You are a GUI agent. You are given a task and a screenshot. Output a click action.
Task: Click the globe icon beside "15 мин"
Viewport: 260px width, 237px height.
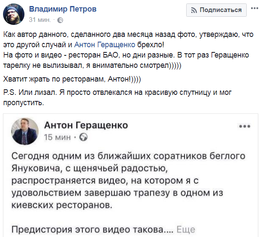(x=84, y=137)
